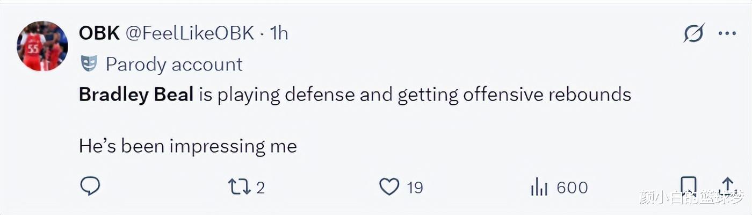Open the tweet via the 1h timestamp
Image resolution: width=752 pixels, height=215 pixels.
[x=279, y=33]
